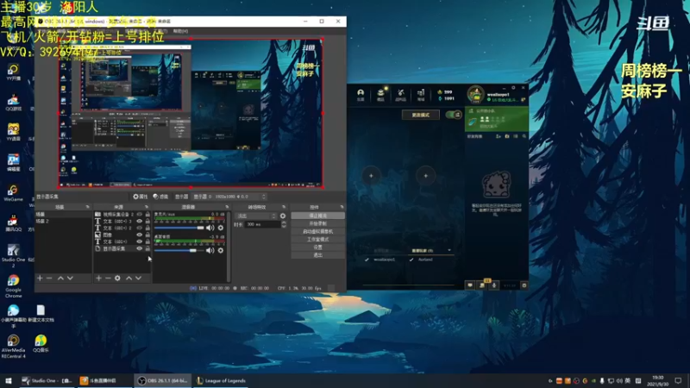
Task: Pop out the Sources dock via its header icon
Action: click(x=147, y=207)
